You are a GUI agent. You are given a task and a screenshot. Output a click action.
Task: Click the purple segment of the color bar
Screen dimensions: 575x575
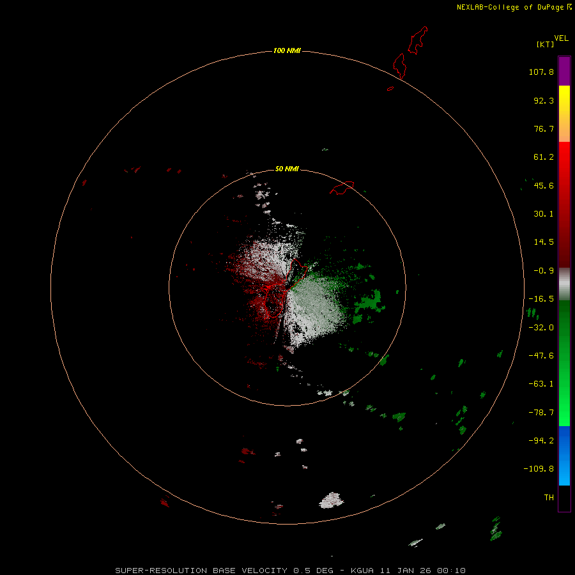(564, 71)
